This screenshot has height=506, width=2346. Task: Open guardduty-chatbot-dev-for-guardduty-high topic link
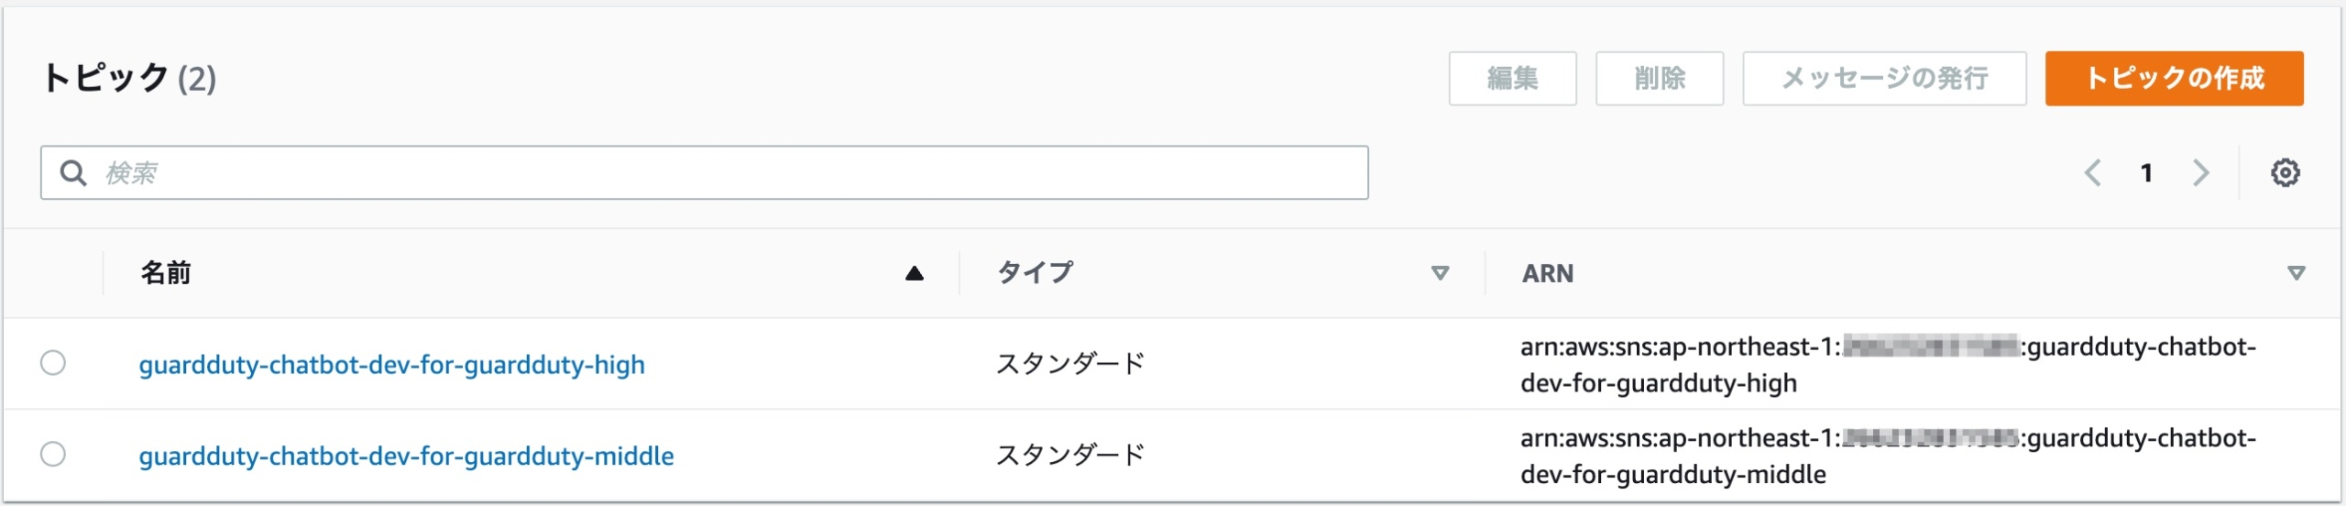pyautogui.click(x=391, y=365)
